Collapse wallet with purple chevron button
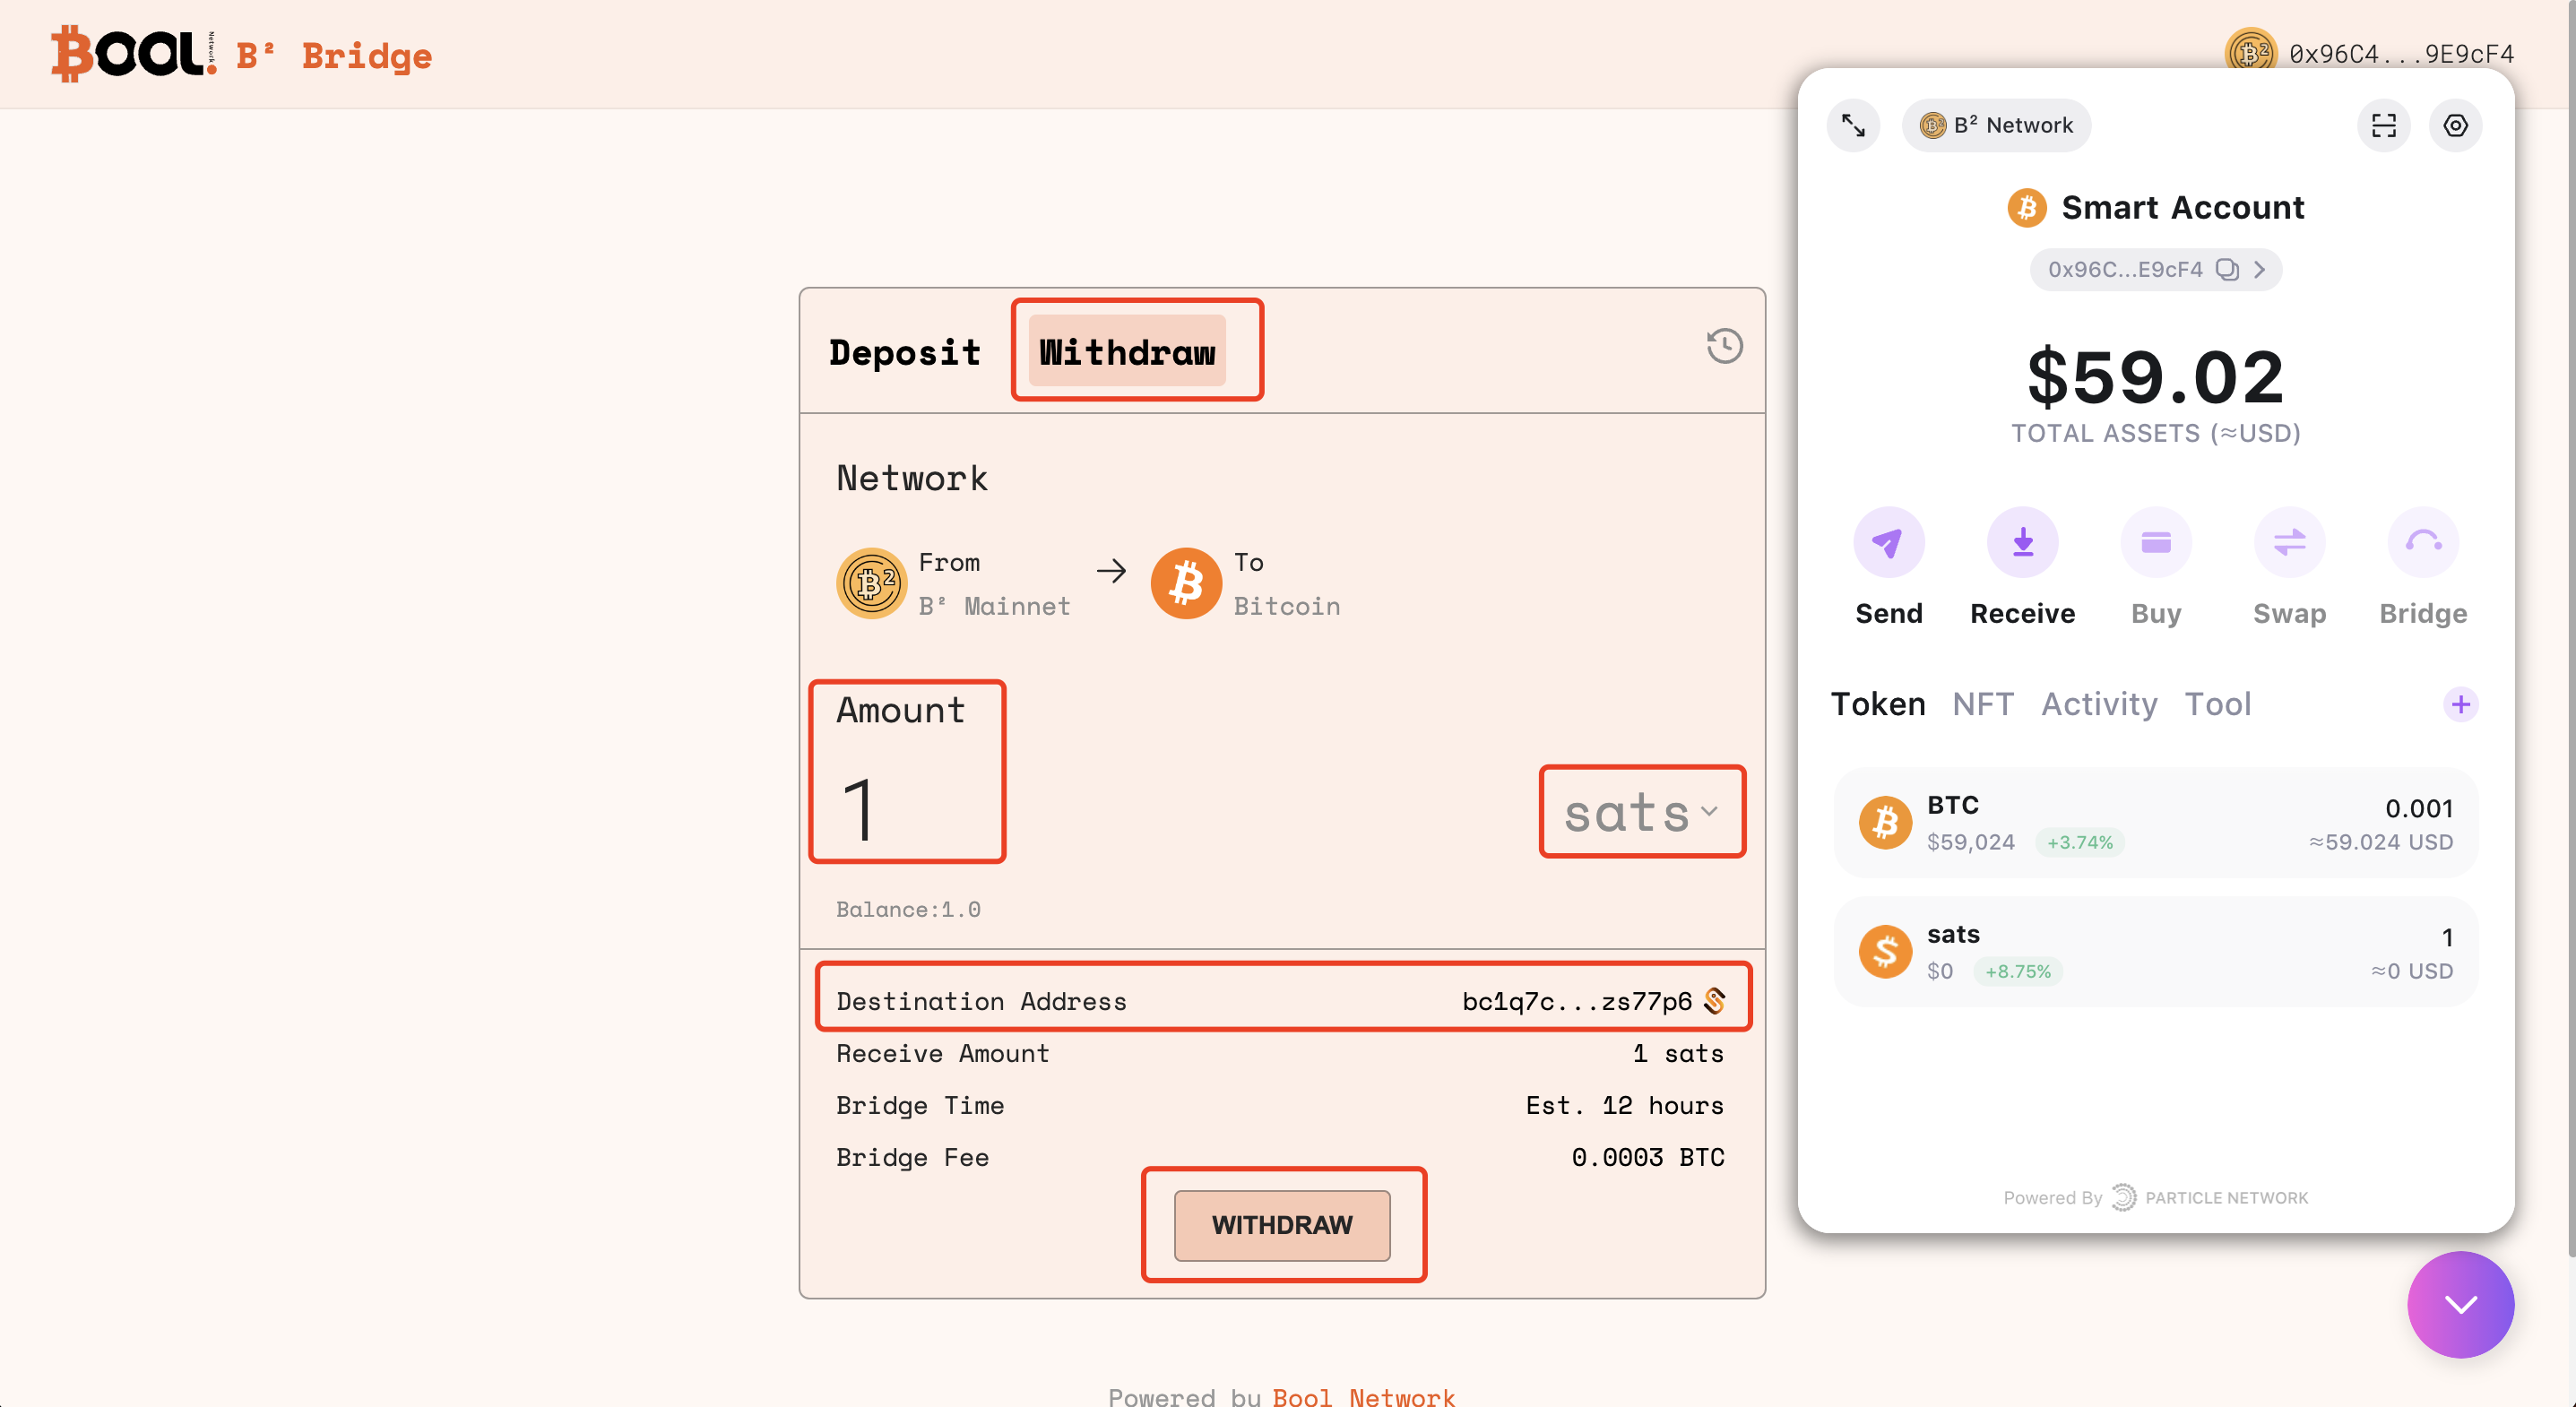 click(2460, 1304)
